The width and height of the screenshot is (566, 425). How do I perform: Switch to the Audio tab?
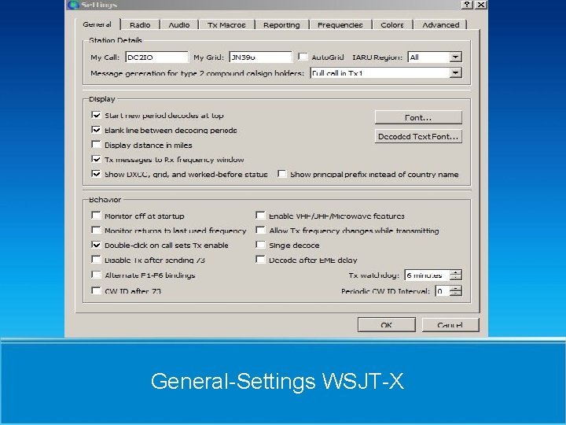coord(179,25)
